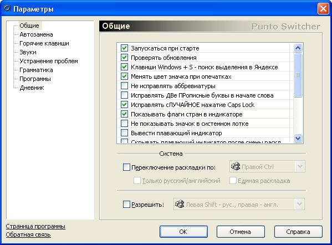The width and height of the screenshot is (332, 245).
Task: Uncheck Показывать флаги стран в индикаторе
Action: [x=124, y=114]
